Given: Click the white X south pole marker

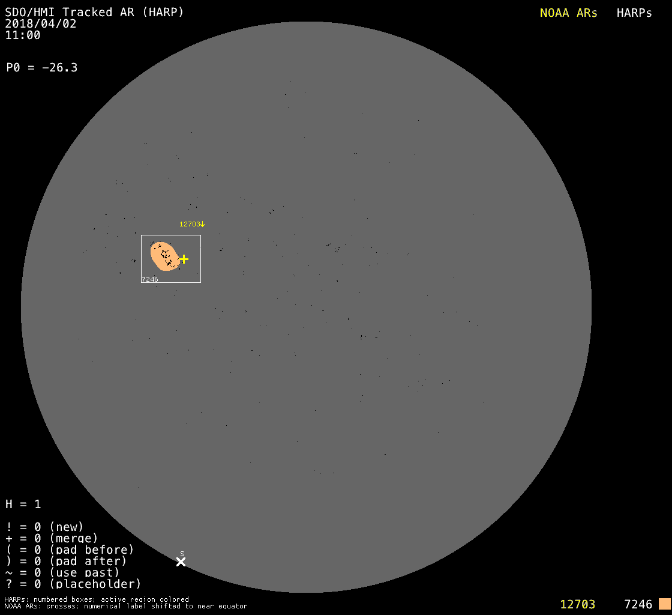Looking at the screenshot, I should 181,562.
